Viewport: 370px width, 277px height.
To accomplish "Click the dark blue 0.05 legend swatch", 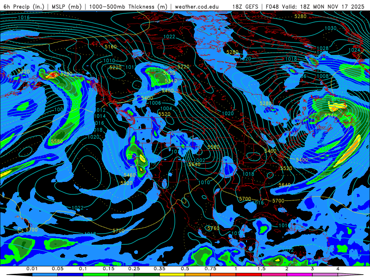I will (x=70, y=275).
